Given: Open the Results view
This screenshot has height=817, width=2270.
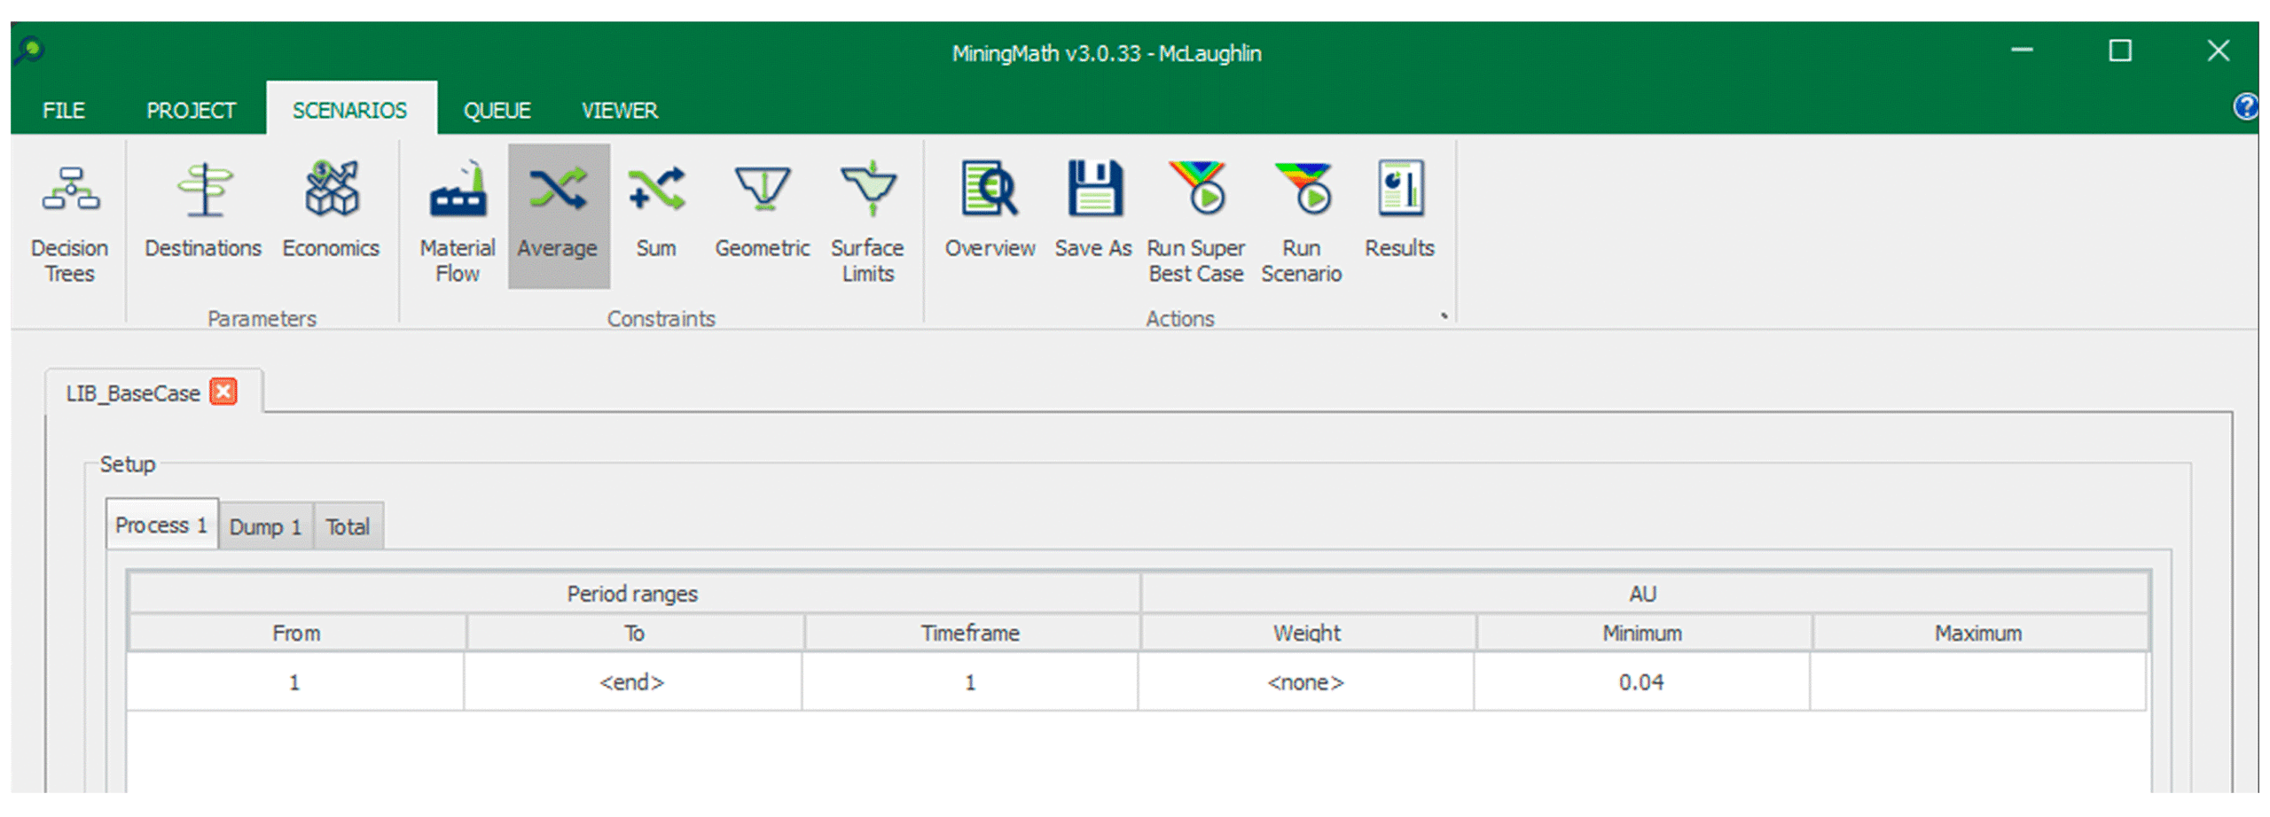Looking at the screenshot, I should (1399, 213).
